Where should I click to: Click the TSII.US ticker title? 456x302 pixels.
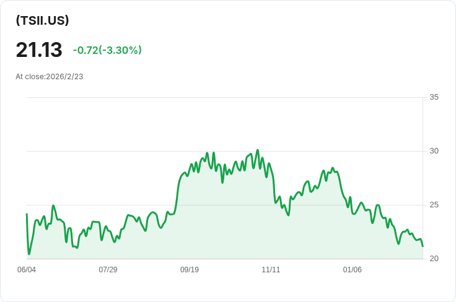[x=42, y=20]
